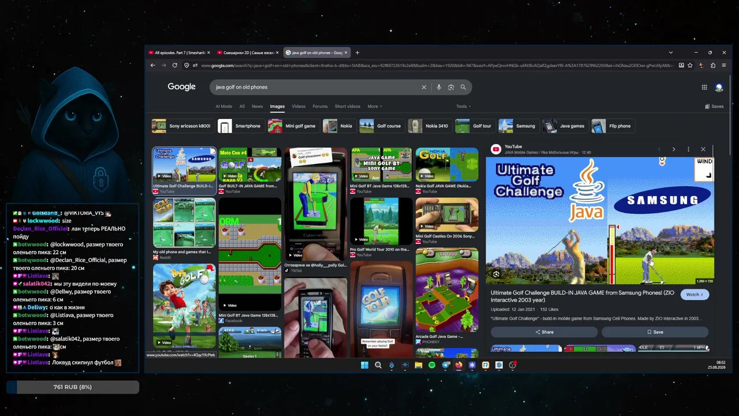Viewport: 739px width, 416px height.
Task: Open the 'Ultimate Golf Challenge BUILD-IN JAVA GAME' title link
Action: [582, 296]
